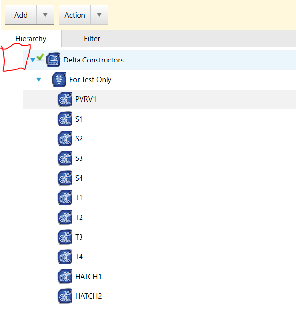Click the HATCH2 gear icon
The width and height of the screenshot is (296, 312).
point(65,296)
